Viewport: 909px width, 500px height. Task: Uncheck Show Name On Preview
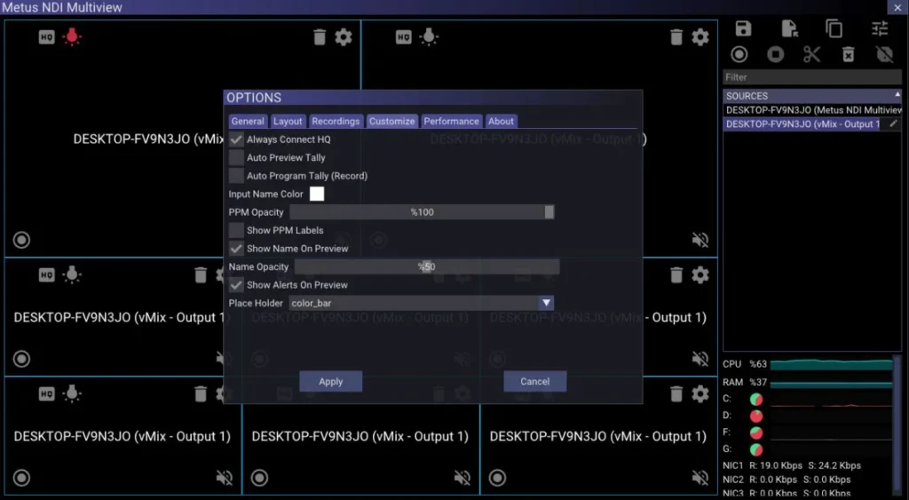(236, 249)
